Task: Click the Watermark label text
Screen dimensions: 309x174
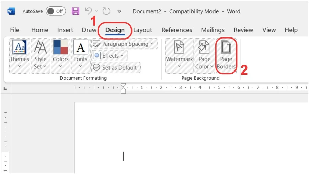Action: tap(179, 59)
